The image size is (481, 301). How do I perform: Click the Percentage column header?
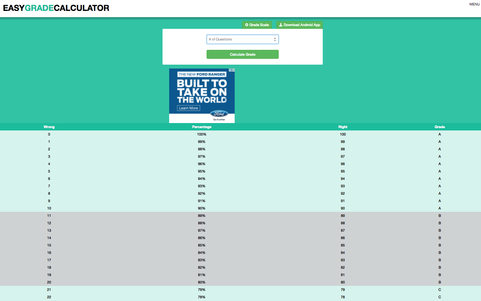(202, 127)
